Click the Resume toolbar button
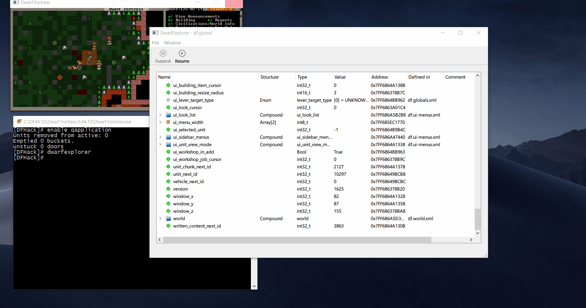This screenshot has height=308, width=586. [182, 57]
